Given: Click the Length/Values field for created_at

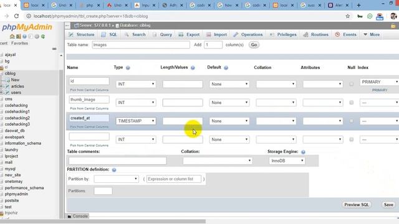Looking at the screenshot, I should click(x=183, y=121).
